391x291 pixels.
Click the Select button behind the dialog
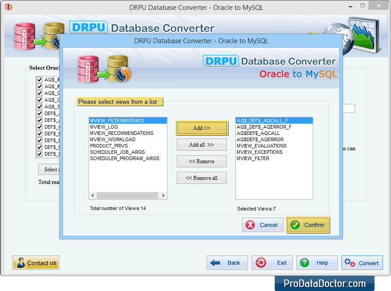click(x=49, y=170)
